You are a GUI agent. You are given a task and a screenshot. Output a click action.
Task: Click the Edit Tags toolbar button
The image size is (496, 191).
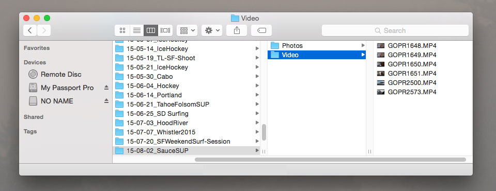point(261,30)
